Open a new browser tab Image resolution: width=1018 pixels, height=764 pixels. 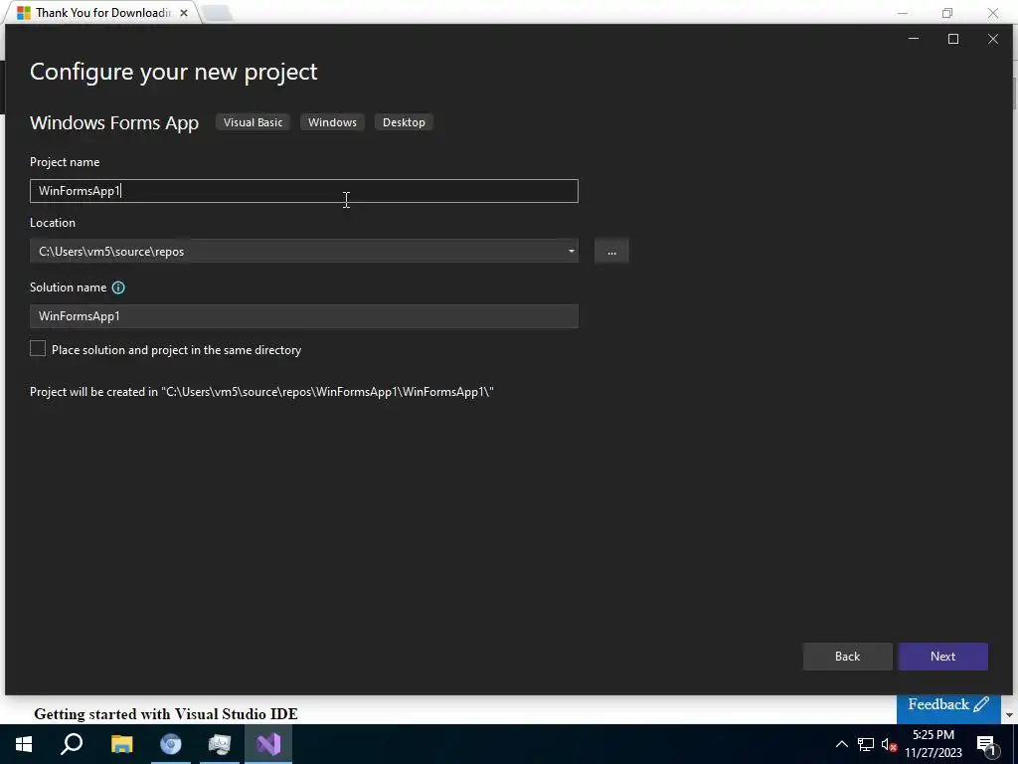click(x=218, y=12)
